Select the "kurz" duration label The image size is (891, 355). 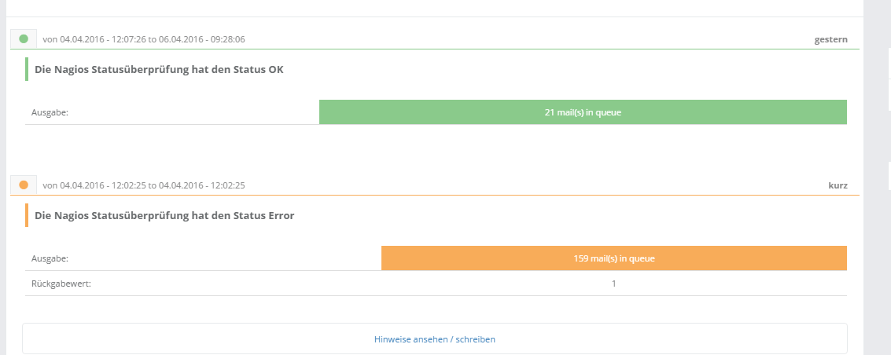coord(838,185)
